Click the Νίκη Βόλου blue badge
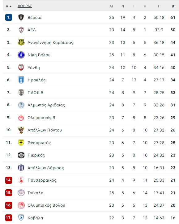This screenshot has width=179, height=224. click(x=21, y=55)
